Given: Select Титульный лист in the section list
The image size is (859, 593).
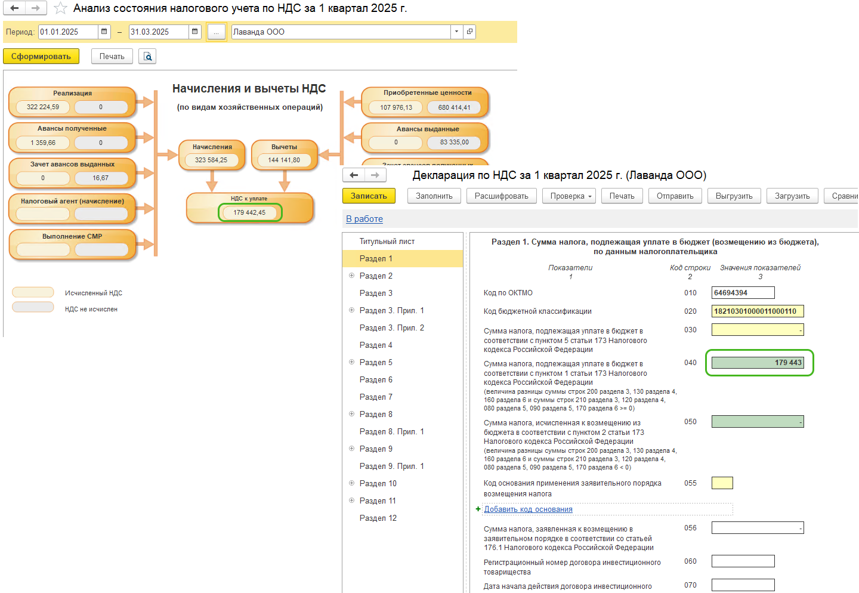Looking at the screenshot, I should (x=387, y=242).
